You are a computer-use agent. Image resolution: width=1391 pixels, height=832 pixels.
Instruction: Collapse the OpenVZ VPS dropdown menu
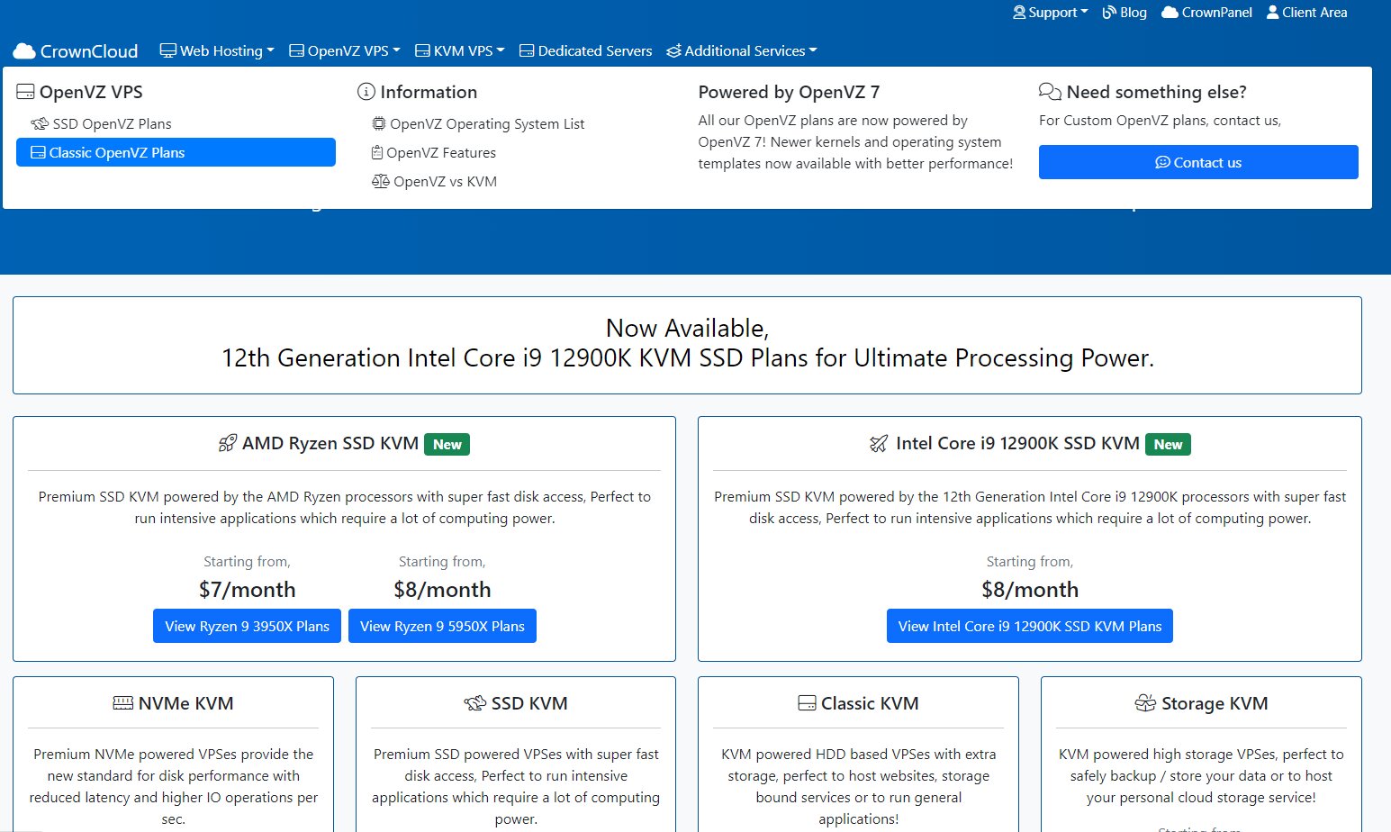click(344, 51)
